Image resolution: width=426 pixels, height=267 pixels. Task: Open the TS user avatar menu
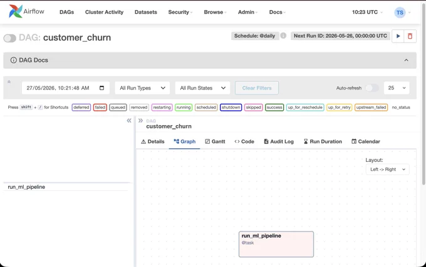click(x=400, y=13)
